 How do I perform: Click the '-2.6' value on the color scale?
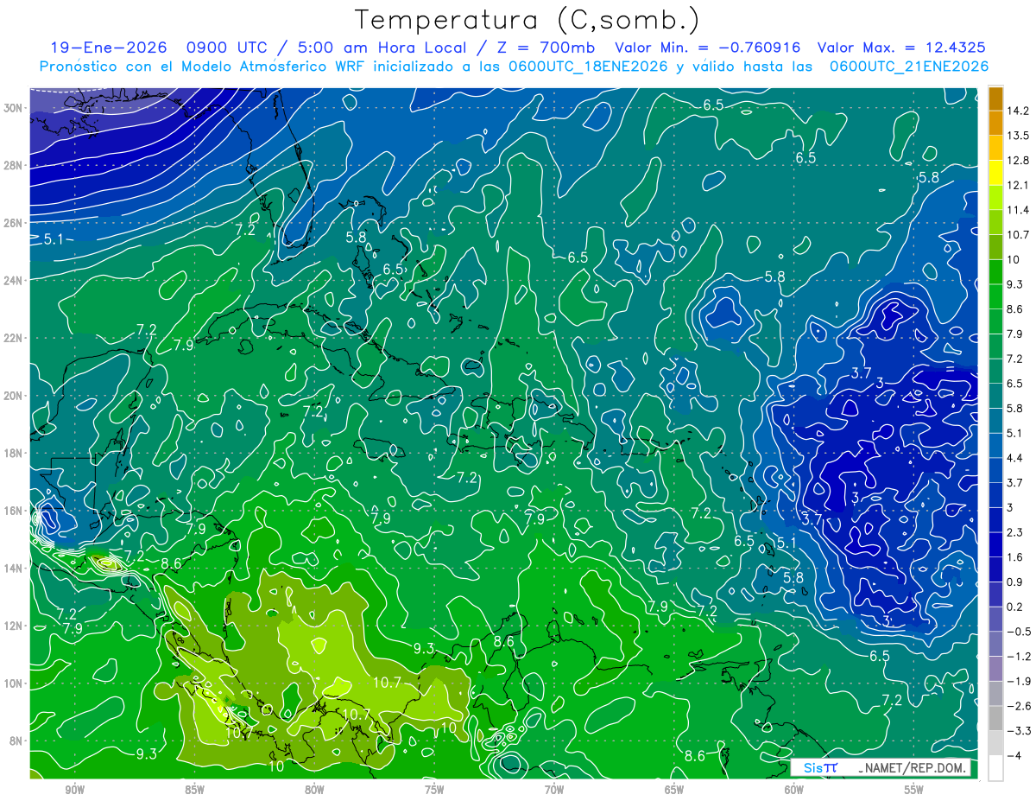coord(1017,706)
